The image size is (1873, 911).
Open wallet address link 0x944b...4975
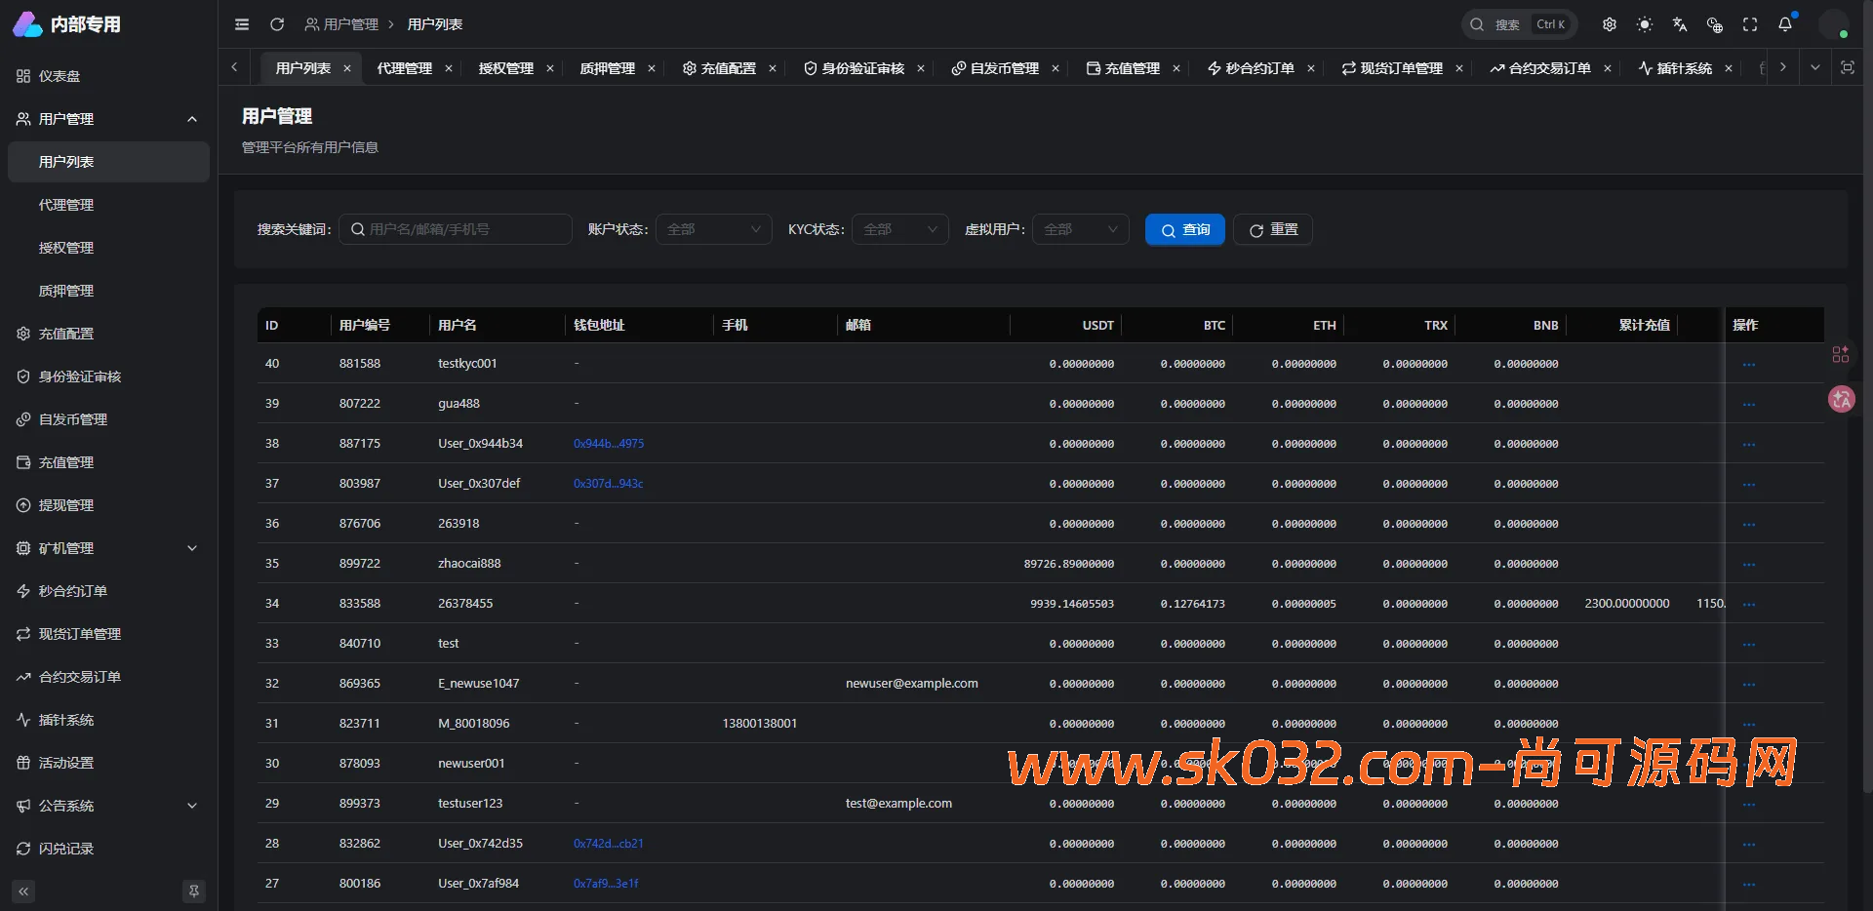[x=609, y=443]
